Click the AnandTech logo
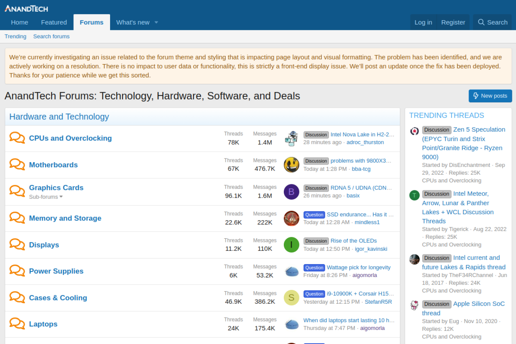Image resolution: width=516 pixels, height=344 pixels. pos(26,8)
